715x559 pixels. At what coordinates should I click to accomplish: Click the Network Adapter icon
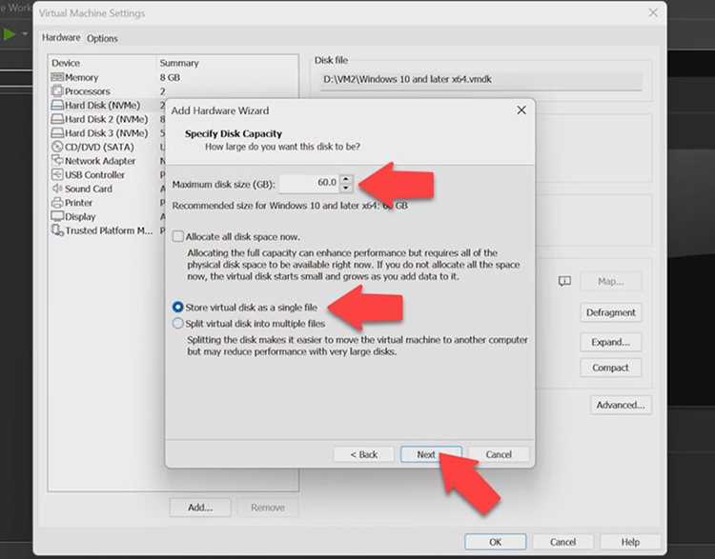click(x=57, y=160)
